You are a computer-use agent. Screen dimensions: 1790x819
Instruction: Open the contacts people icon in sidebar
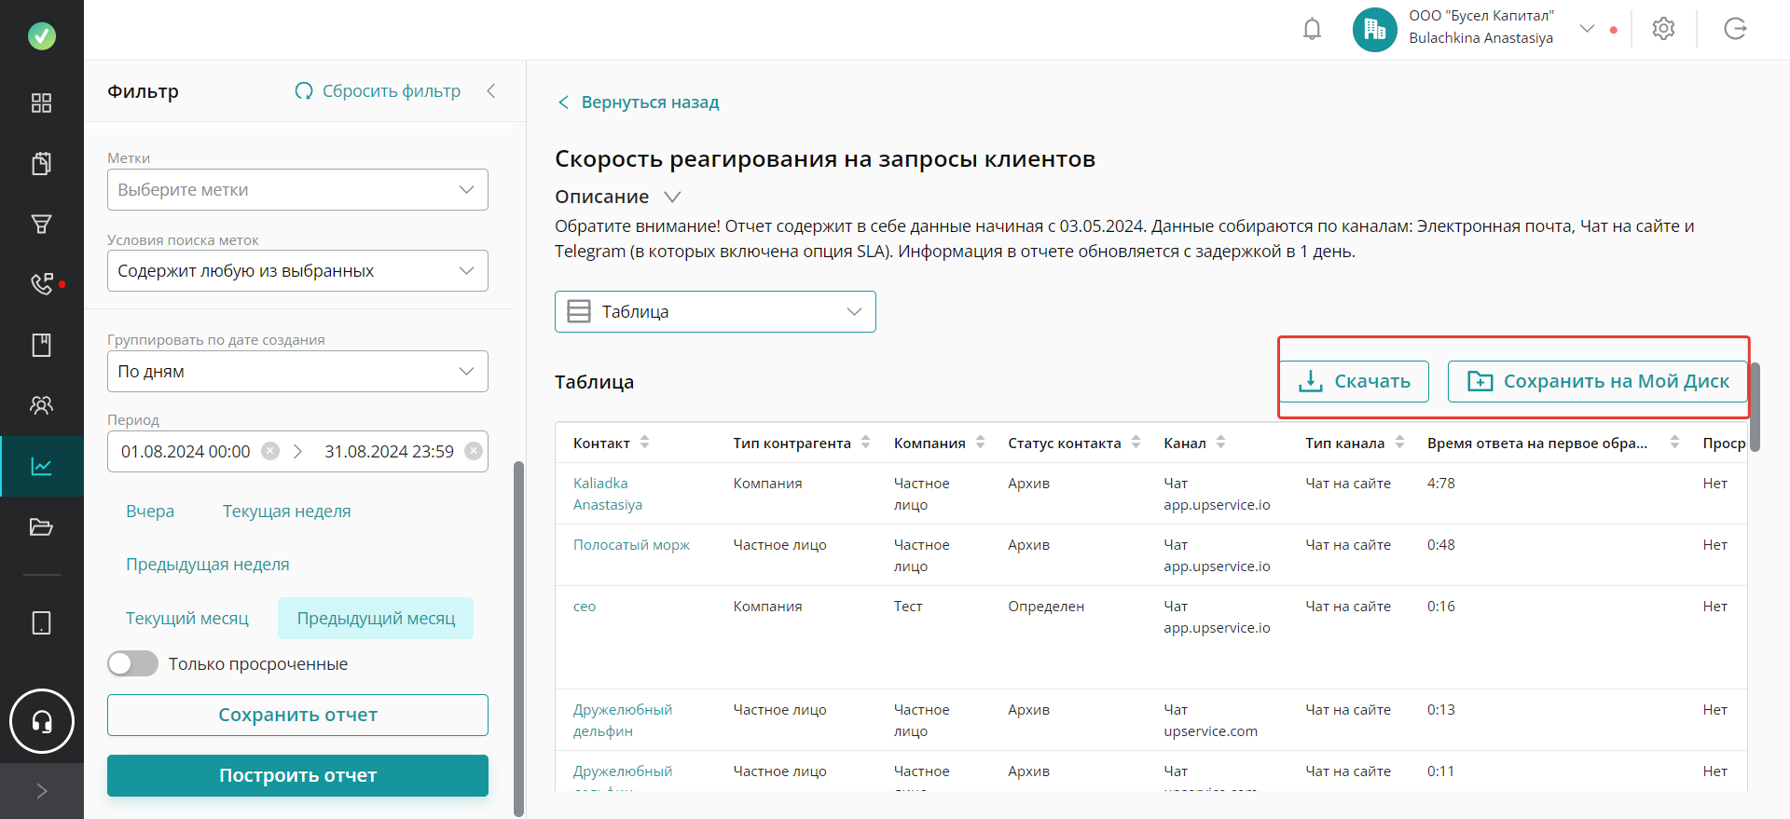[42, 405]
